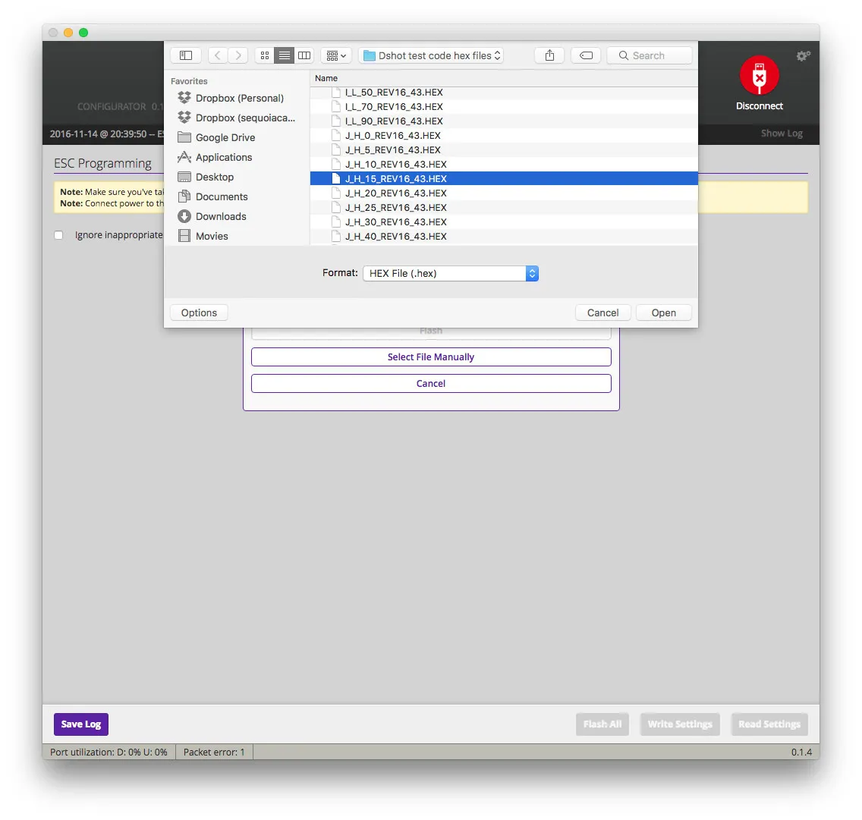The width and height of the screenshot is (862, 820).
Task: Toggle the sidebar visibility button
Action: tap(186, 55)
